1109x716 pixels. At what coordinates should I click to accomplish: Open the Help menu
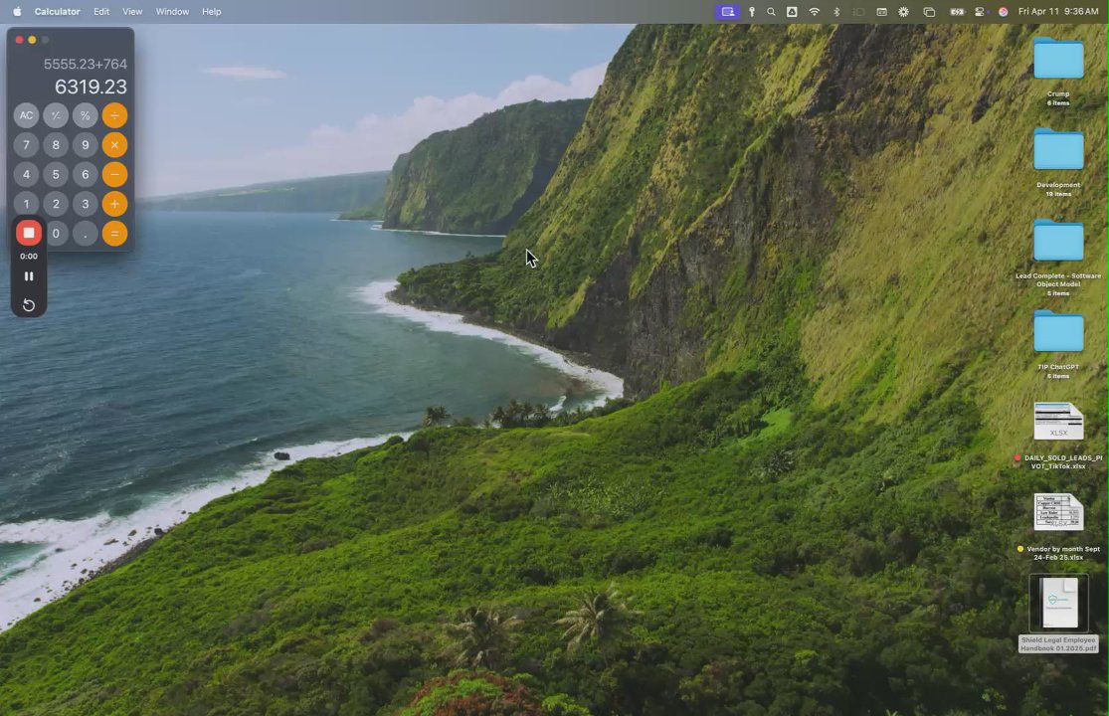click(212, 11)
